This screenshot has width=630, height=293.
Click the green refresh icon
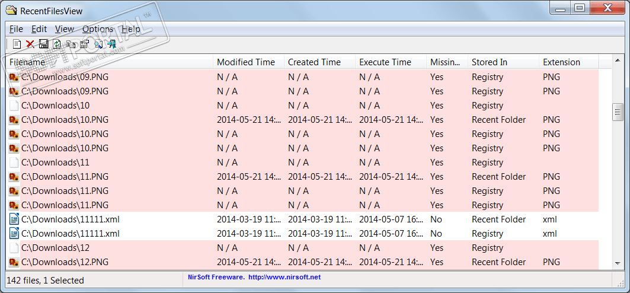point(57,44)
